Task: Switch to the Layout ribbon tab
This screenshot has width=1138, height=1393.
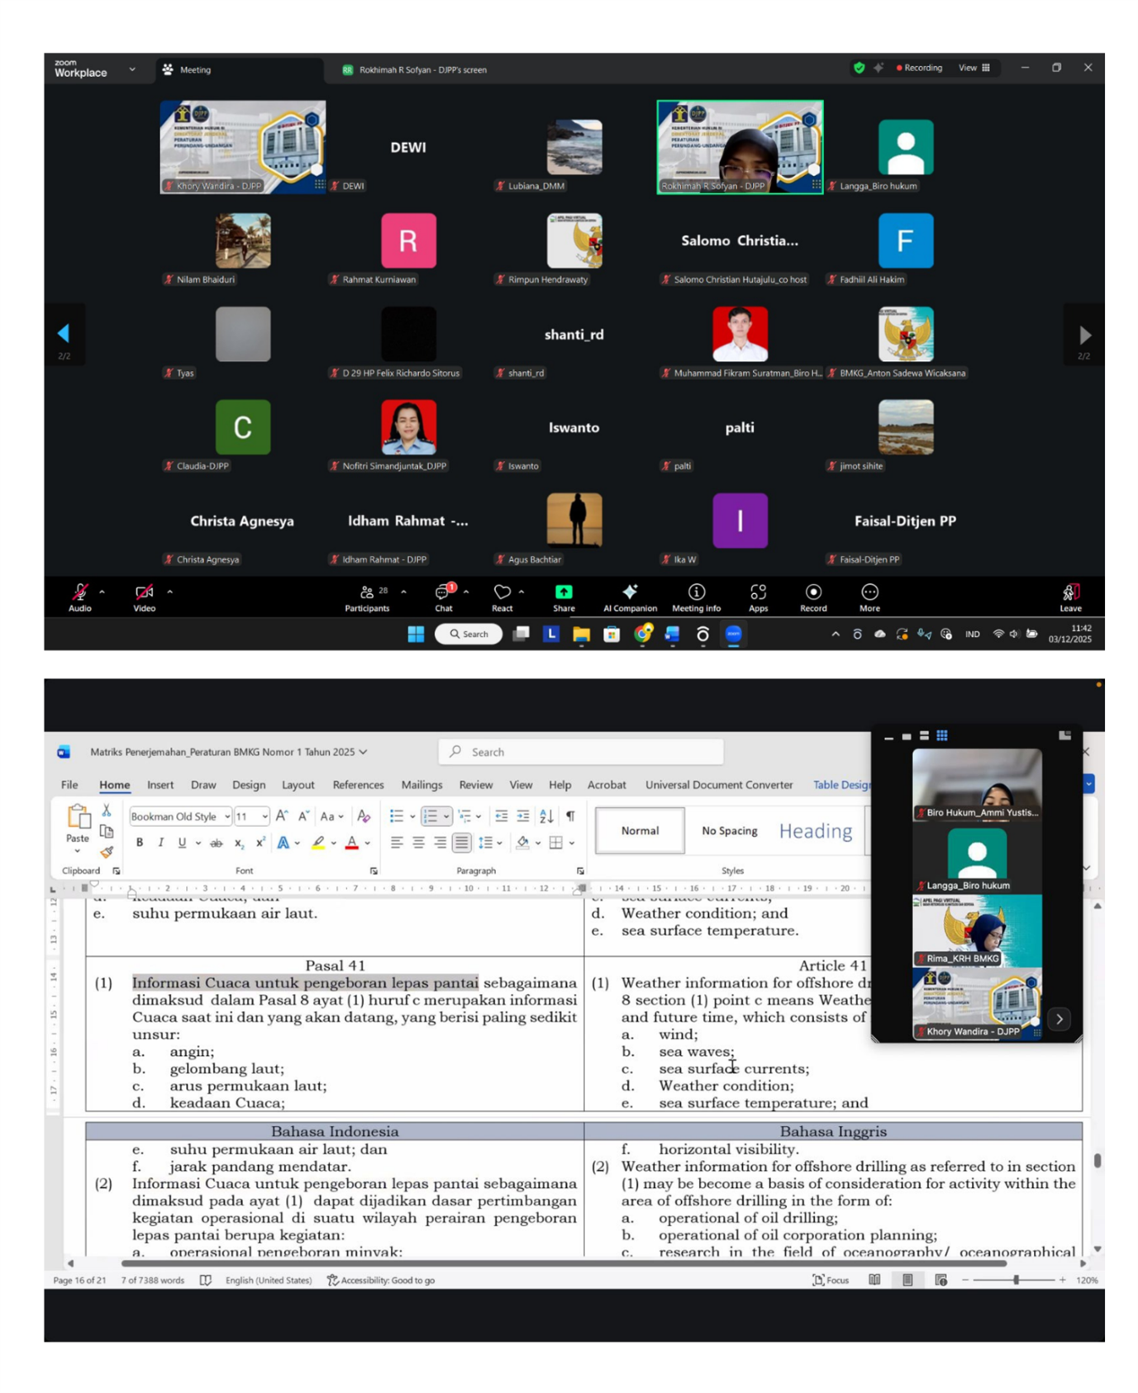Action: click(x=298, y=785)
